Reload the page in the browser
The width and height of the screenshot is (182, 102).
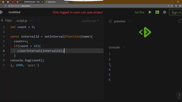tap(5, 6)
